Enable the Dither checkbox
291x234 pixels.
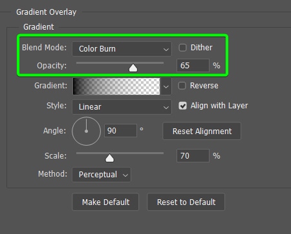point(182,48)
